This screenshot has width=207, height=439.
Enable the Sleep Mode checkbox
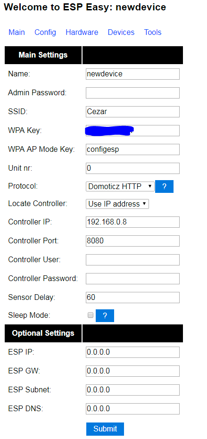tap(90, 315)
